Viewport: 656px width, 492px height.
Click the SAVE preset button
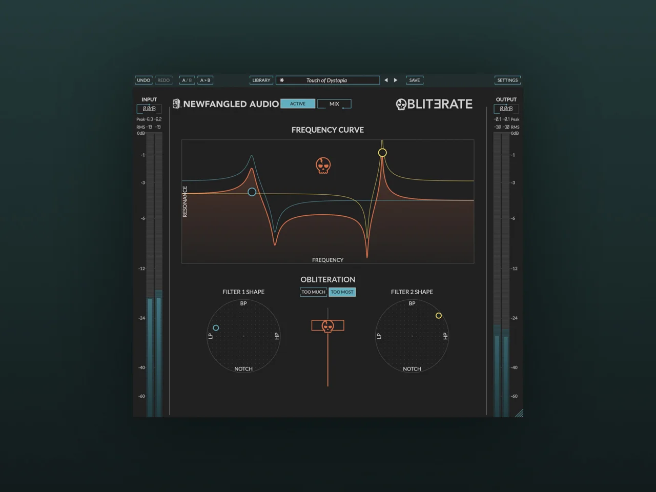pyautogui.click(x=415, y=80)
